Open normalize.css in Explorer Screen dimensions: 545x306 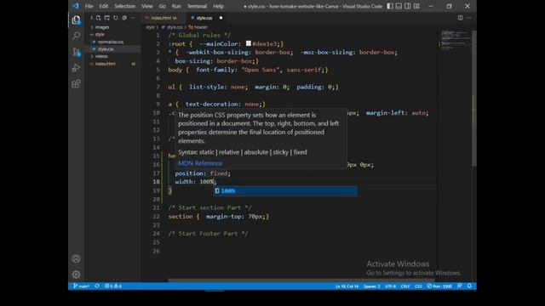[x=110, y=42]
